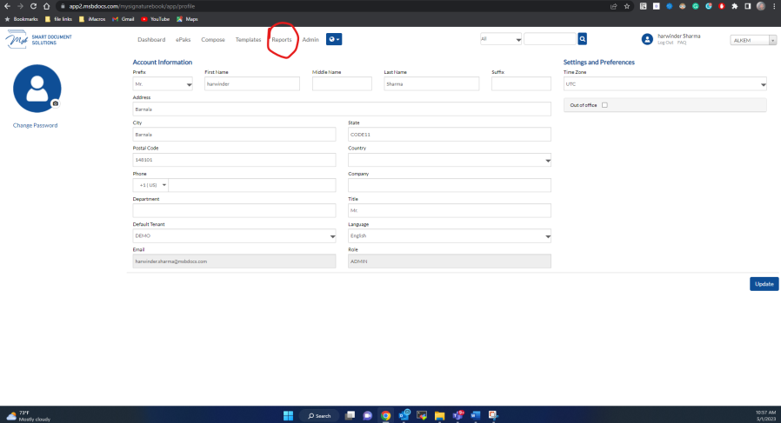Click the user avatar beside harwinder Sharma
Screen dimensions: 781x423
(x=647, y=39)
